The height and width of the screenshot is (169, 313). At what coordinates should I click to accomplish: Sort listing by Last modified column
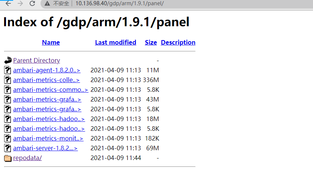116,42
